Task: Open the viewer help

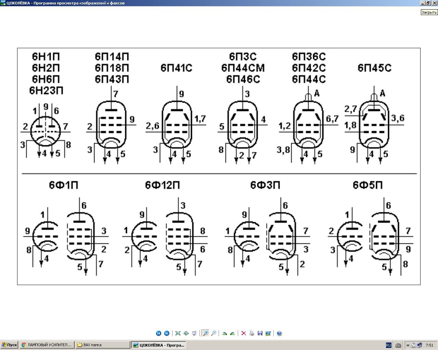Action: click(279, 333)
